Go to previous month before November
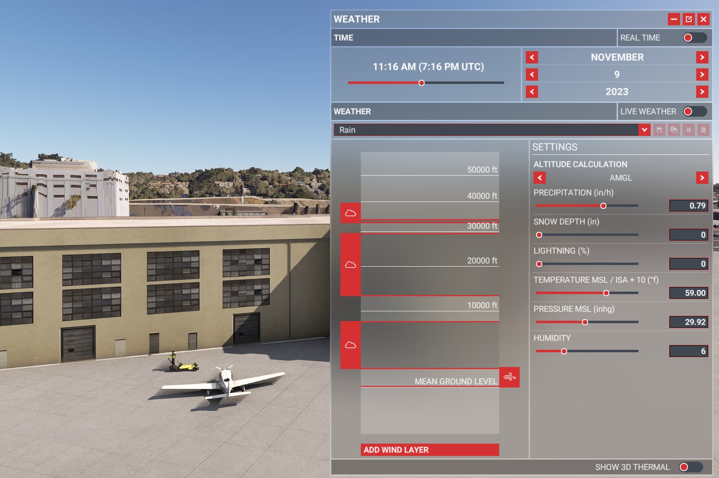 (532, 57)
